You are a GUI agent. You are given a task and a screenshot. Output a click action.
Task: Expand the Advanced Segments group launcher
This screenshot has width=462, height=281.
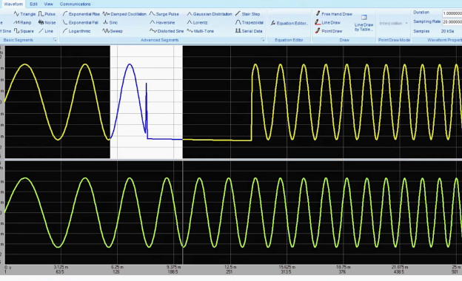263,40
